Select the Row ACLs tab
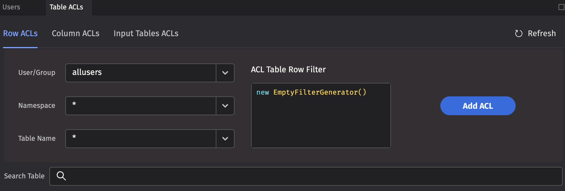The image size is (565, 191). click(20, 33)
